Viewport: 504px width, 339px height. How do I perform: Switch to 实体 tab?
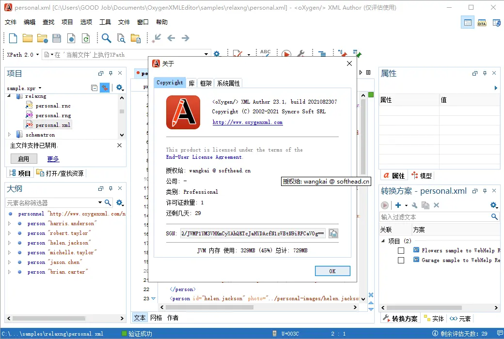[x=434, y=319]
